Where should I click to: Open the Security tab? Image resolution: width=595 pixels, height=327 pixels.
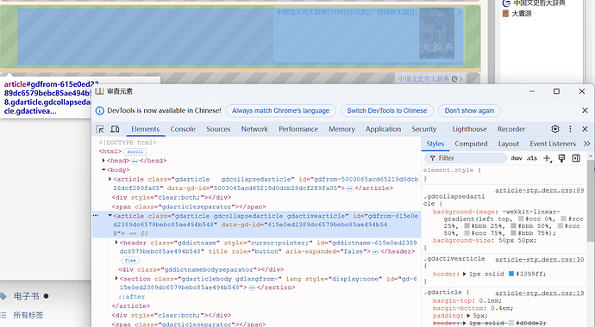[x=424, y=129]
